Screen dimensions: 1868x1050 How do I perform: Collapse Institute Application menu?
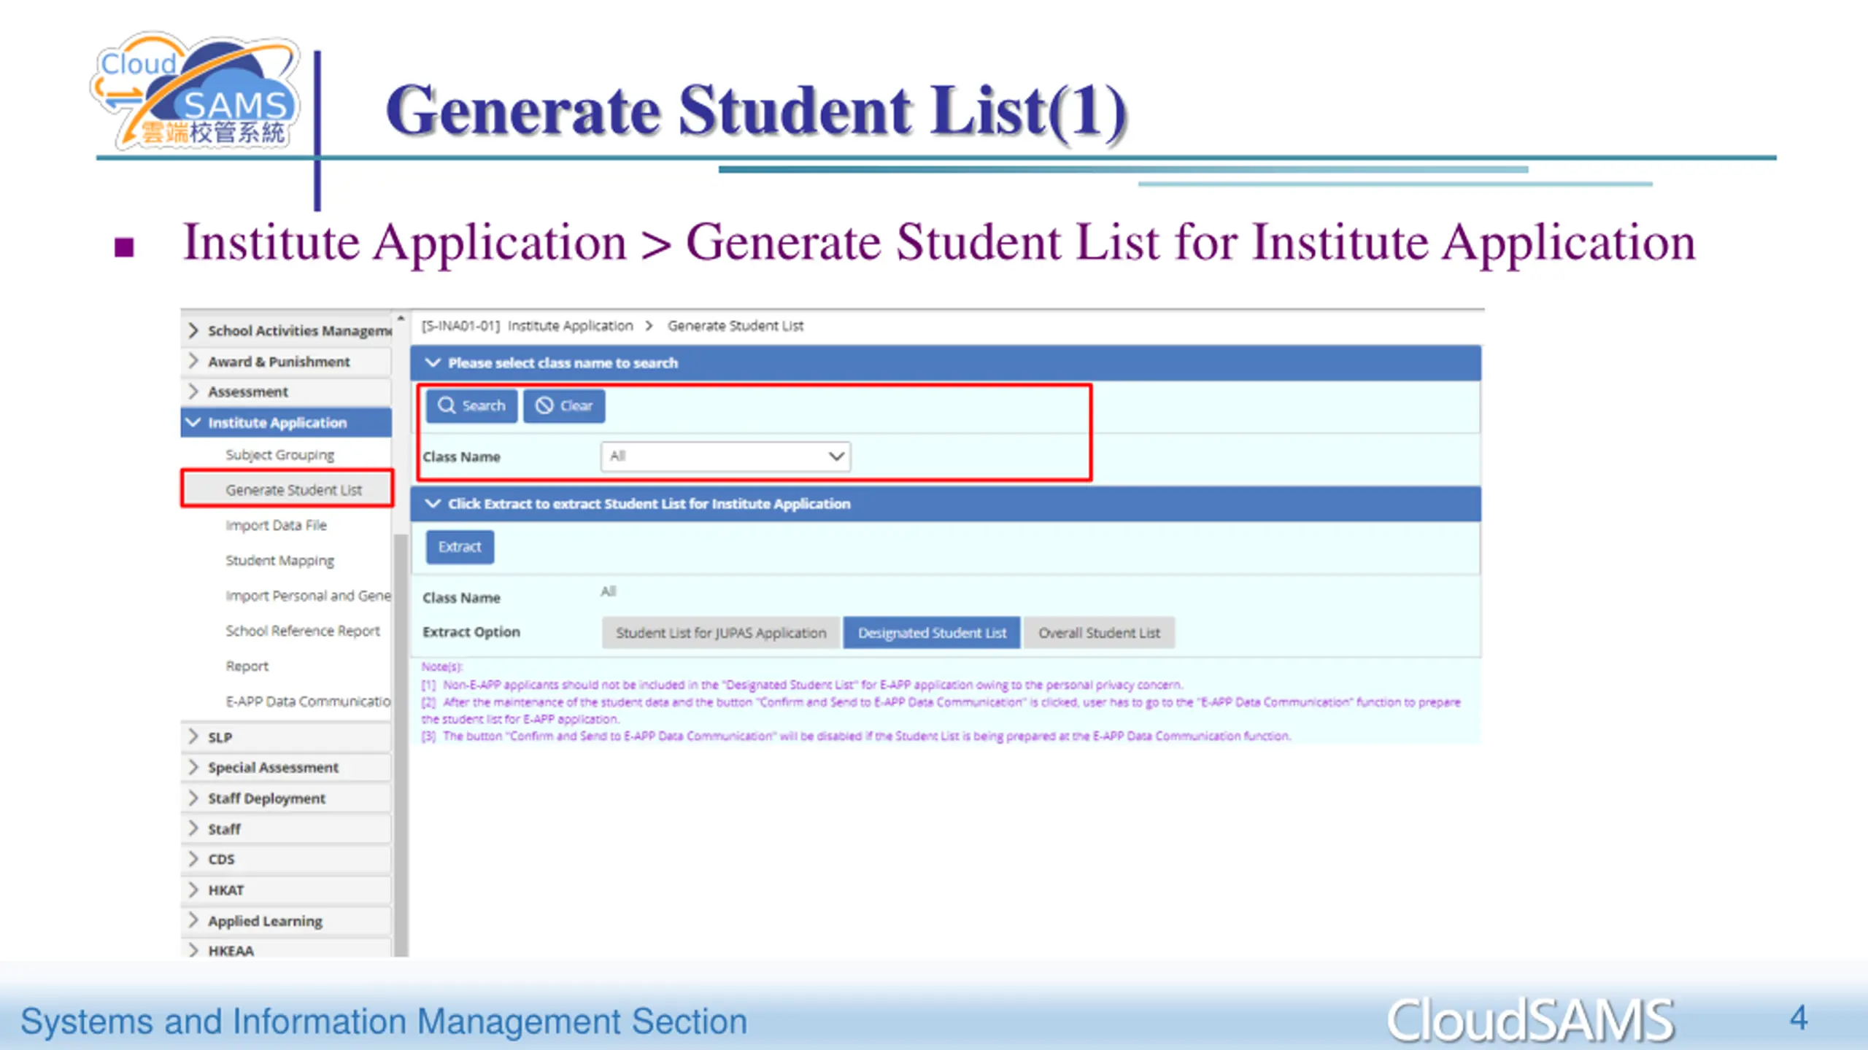pyautogui.click(x=286, y=422)
